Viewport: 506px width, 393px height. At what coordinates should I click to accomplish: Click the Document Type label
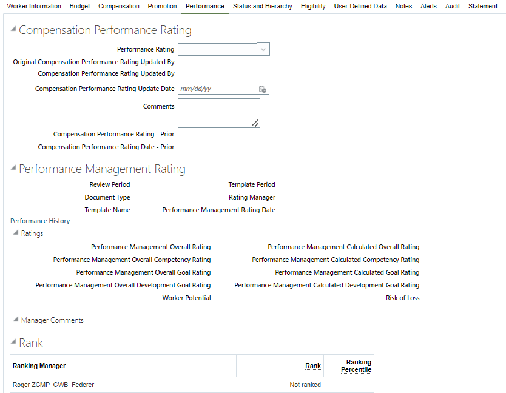107,197
